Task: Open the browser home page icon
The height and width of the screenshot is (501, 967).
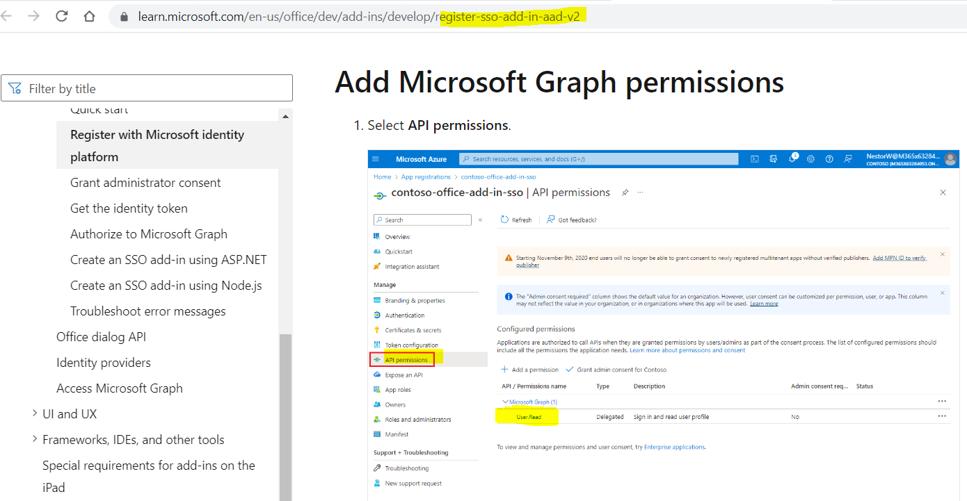Action: [89, 16]
